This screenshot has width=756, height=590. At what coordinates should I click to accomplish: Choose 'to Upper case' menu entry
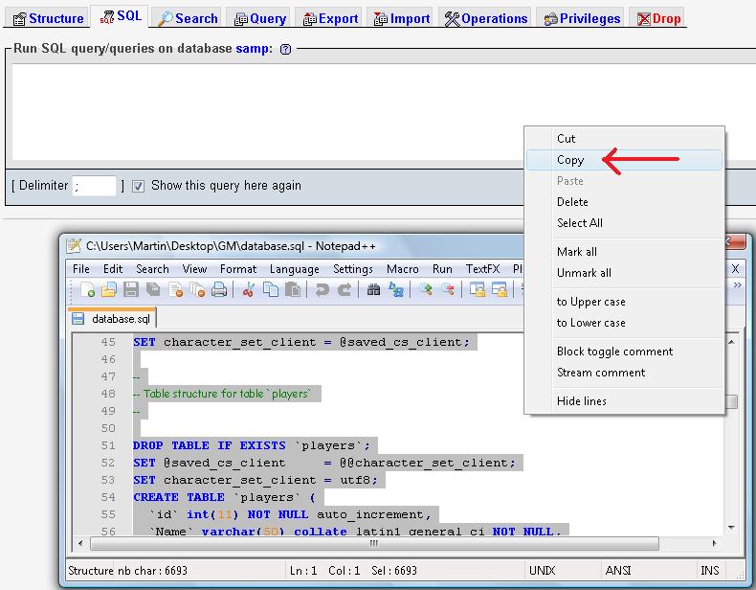tap(624, 302)
